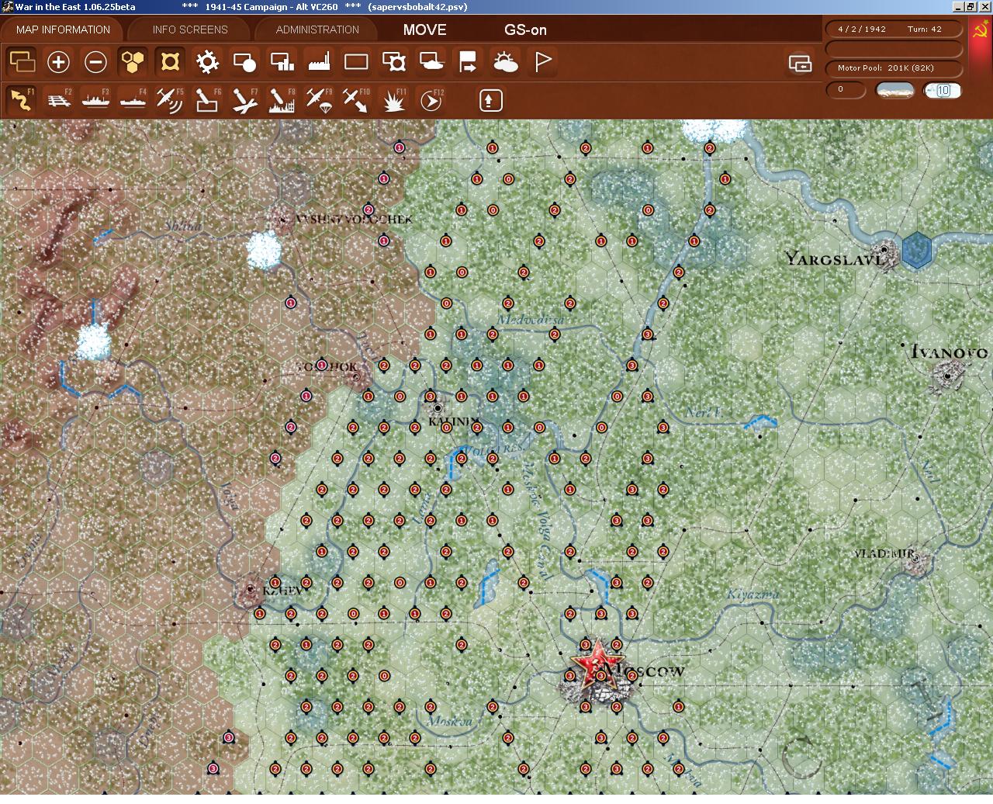Toggle the hex grid overlay
This screenshot has height=804, width=993.
133,61
